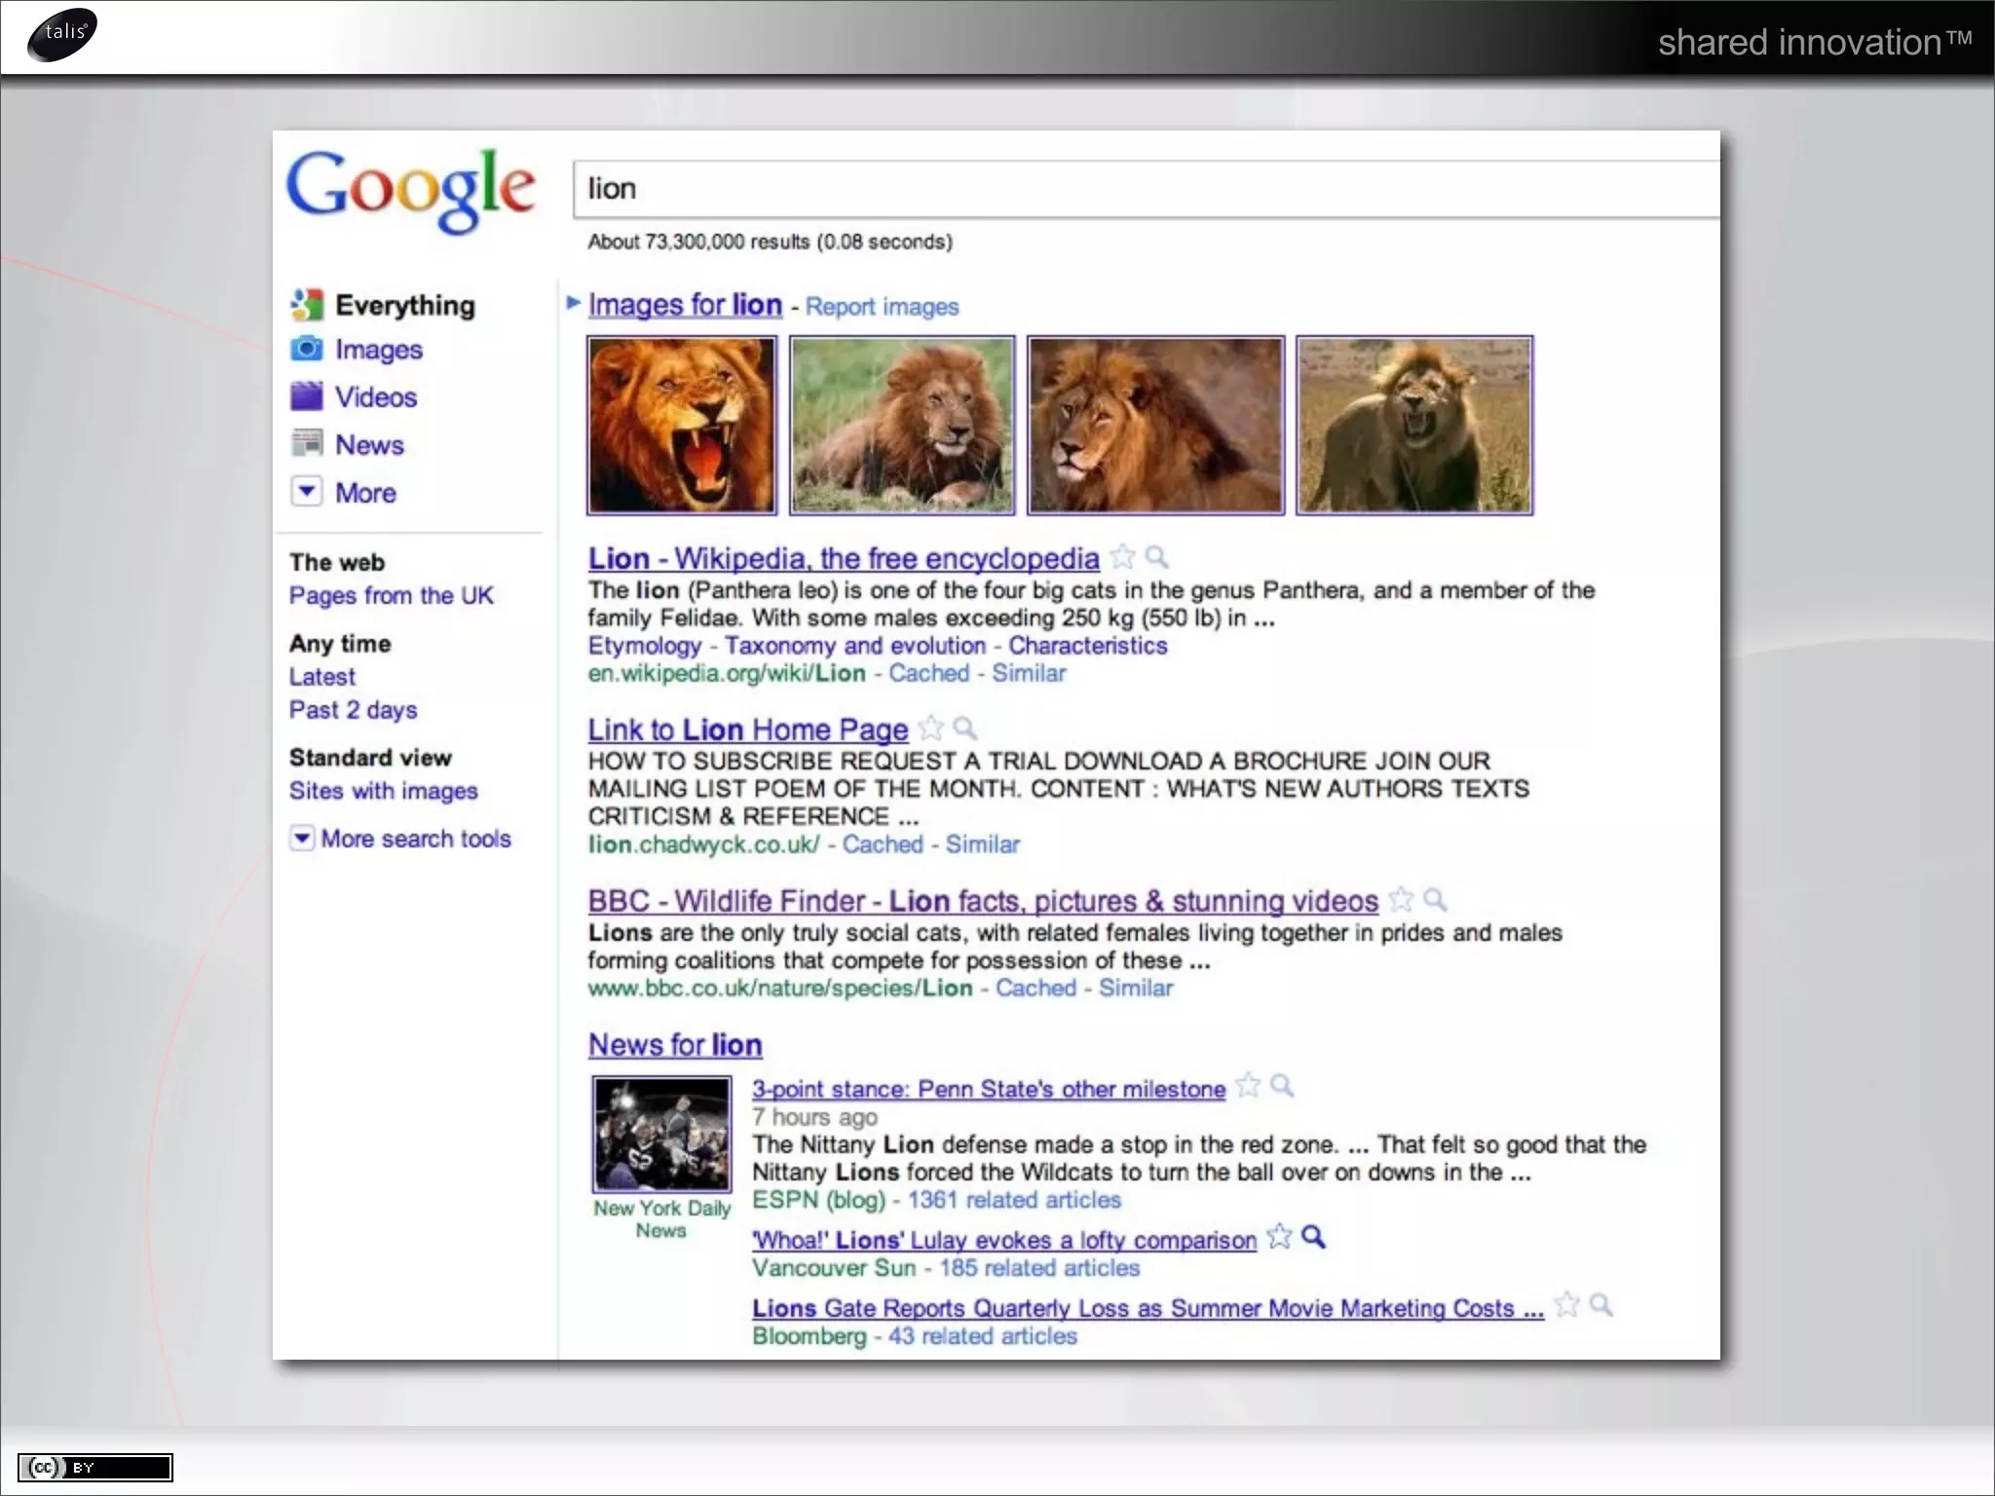Open the Report images link
1995x1496 pixels.
click(882, 307)
